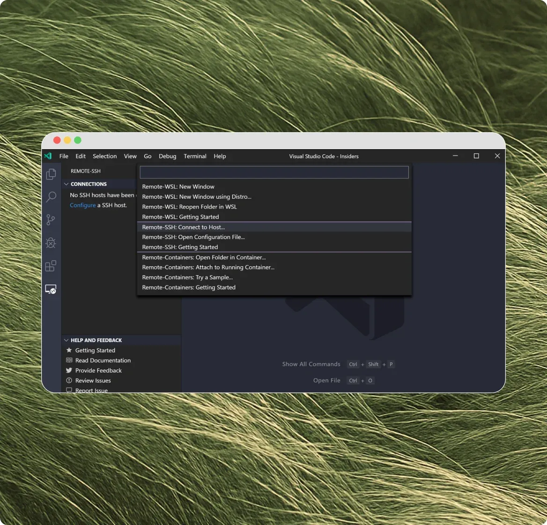Open the Go menu
This screenshot has width=547, height=525.
[x=148, y=156]
